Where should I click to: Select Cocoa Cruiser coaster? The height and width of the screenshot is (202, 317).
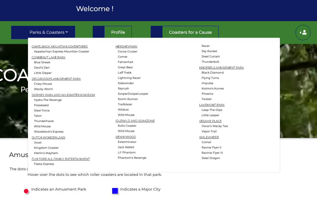(x=127, y=51)
